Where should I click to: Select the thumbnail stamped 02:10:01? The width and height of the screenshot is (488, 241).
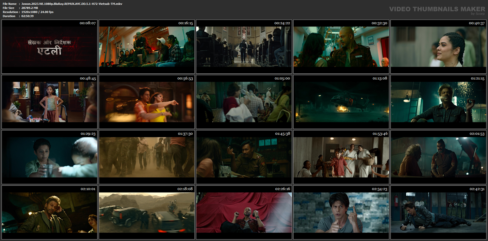tap(49, 212)
